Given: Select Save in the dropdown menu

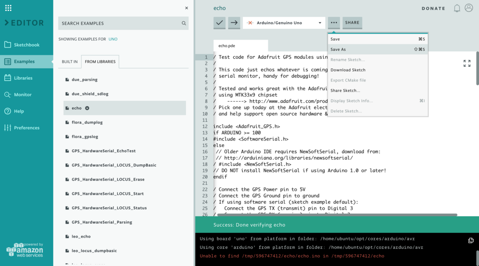Looking at the screenshot, I should [377, 39].
